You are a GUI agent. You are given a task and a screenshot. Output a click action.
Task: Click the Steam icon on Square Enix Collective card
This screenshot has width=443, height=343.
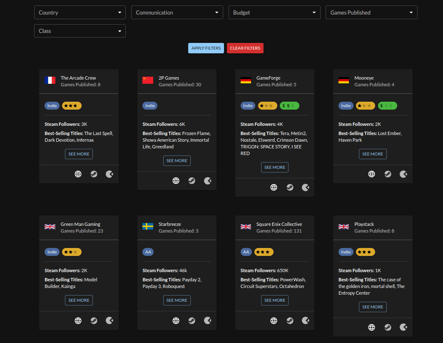point(290,320)
